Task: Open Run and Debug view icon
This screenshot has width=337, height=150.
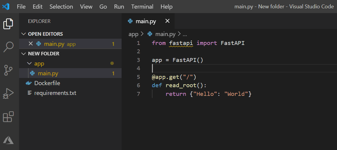Action: coord(8,93)
